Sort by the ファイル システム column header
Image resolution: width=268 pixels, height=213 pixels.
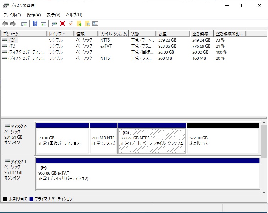click(113, 33)
